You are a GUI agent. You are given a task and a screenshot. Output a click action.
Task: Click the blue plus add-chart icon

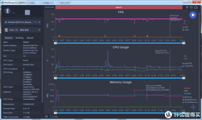point(193,107)
